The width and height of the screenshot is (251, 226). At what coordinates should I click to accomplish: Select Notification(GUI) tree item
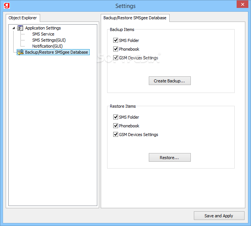(47, 46)
